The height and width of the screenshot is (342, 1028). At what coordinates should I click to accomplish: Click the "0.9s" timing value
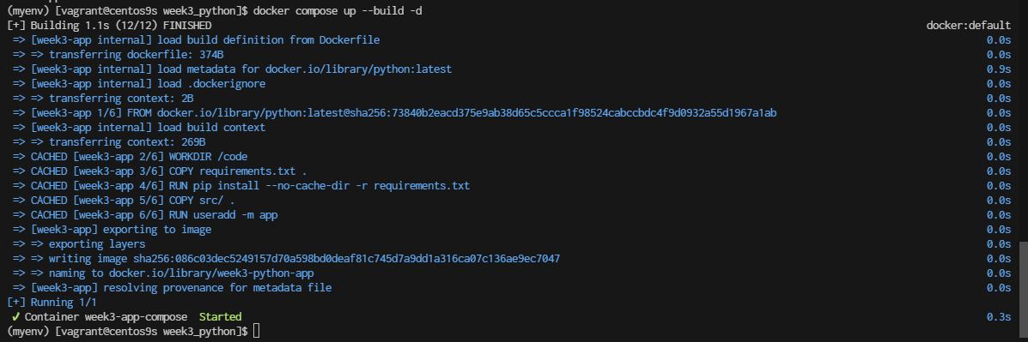click(999, 69)
